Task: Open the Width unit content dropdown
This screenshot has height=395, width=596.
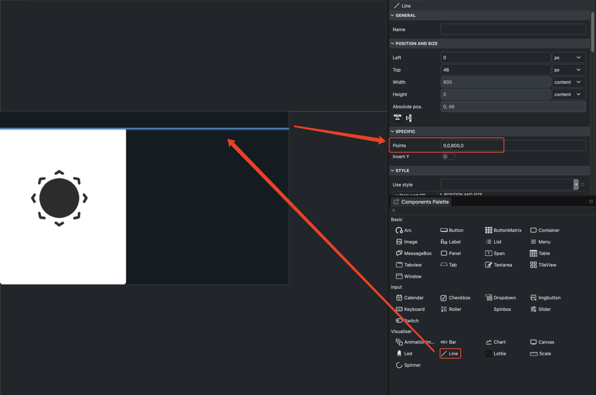Action: (x=569, y=82)
